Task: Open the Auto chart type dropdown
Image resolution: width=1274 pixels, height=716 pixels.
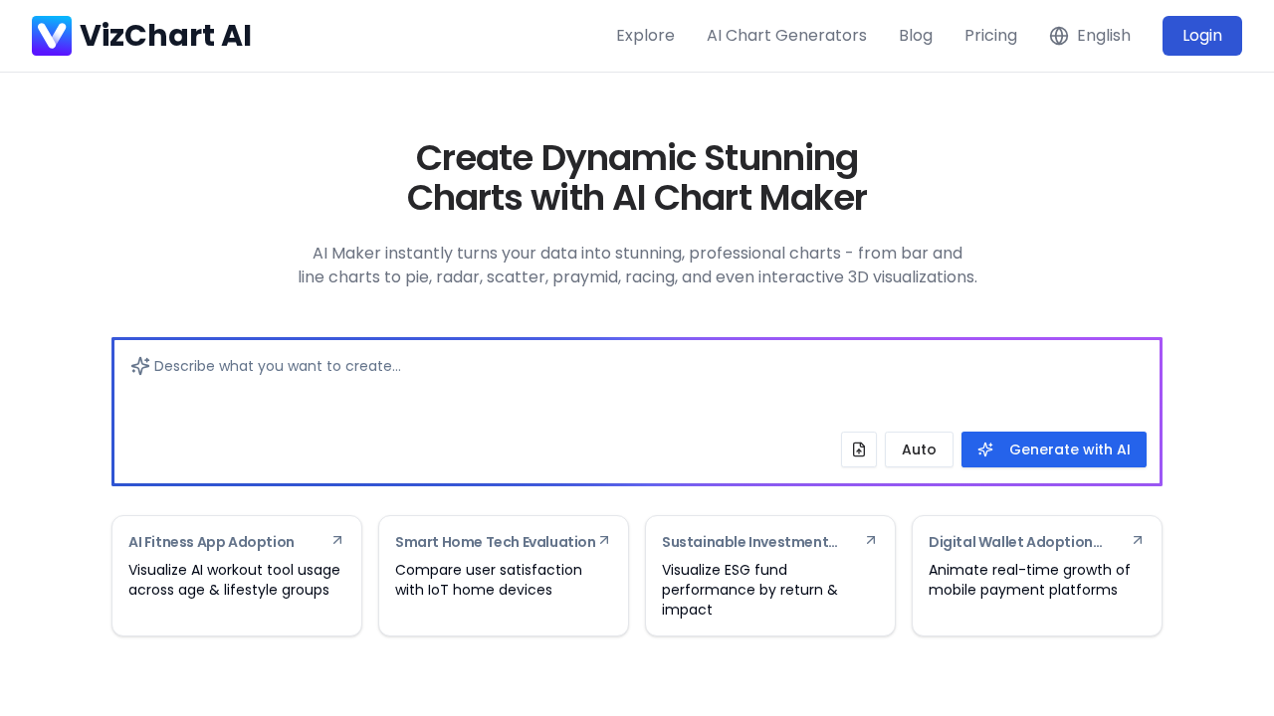Action: click(919, 449)
